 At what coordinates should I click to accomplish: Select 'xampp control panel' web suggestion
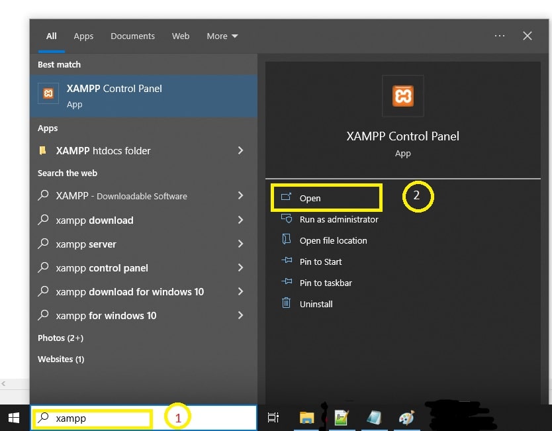point(102,268)
